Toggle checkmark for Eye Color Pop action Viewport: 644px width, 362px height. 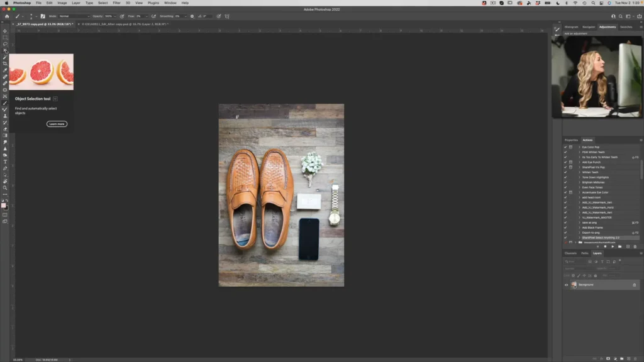[565, 147]
